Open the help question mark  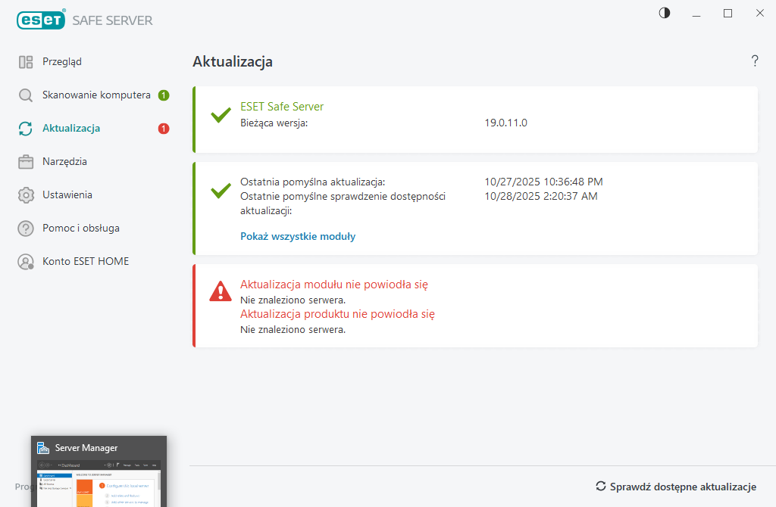(x=755, y=61)
